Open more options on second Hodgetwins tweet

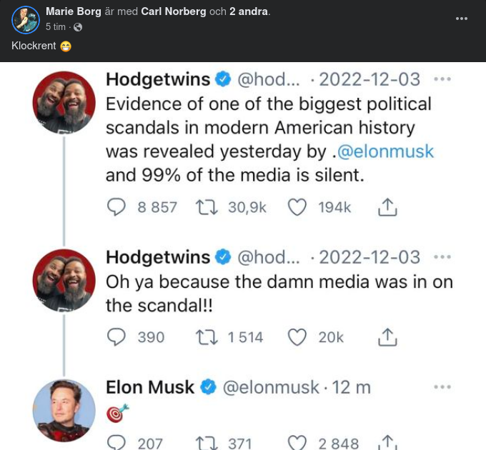click(x=442, y=257)
